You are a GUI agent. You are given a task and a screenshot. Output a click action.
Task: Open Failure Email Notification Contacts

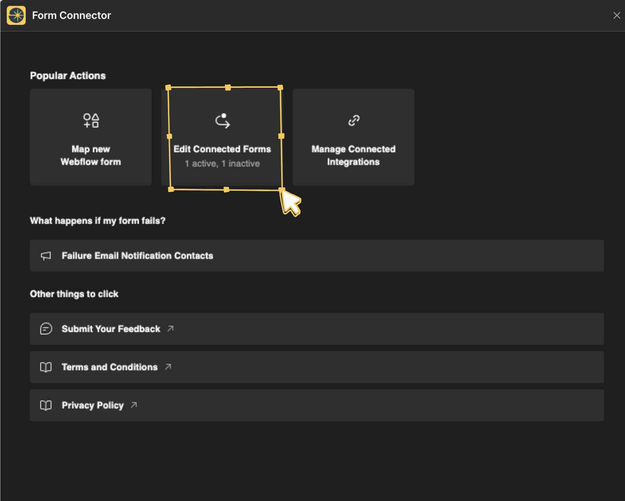coord(137,256)
